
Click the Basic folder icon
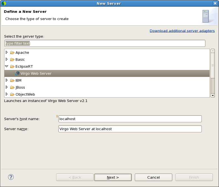(x=12, y=60)
